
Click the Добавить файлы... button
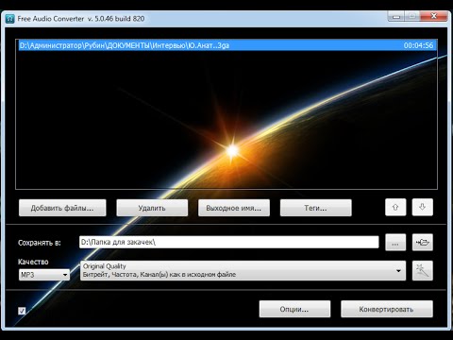62,208
